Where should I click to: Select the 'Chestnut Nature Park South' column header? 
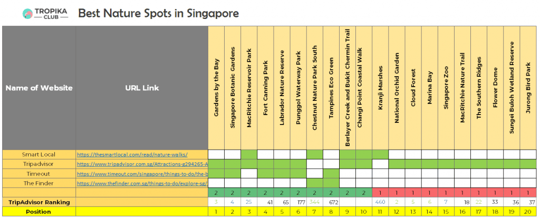(x=315, y=88)
